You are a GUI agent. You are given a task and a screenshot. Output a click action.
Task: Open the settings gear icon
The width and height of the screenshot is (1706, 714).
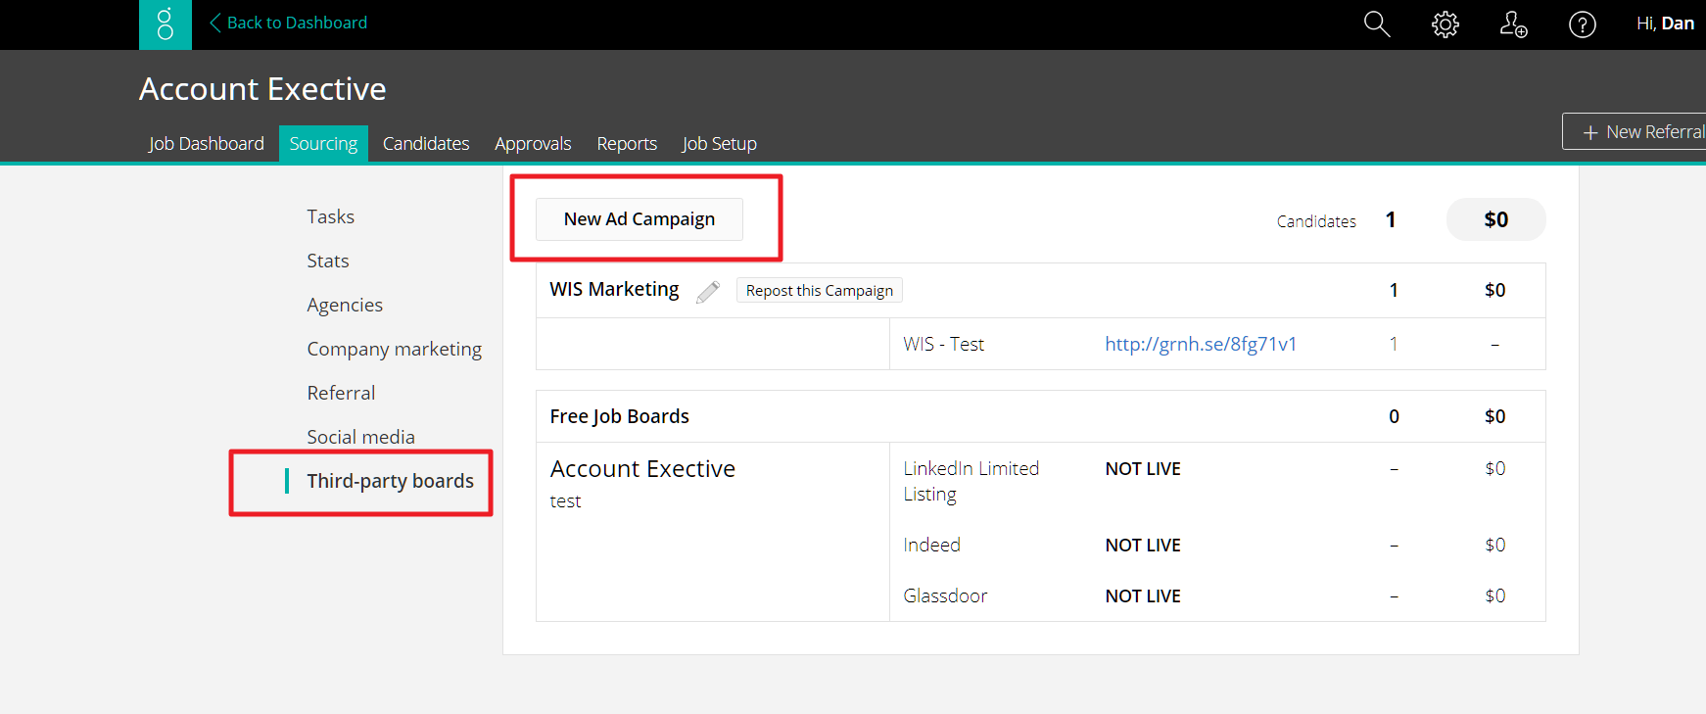1445,24
